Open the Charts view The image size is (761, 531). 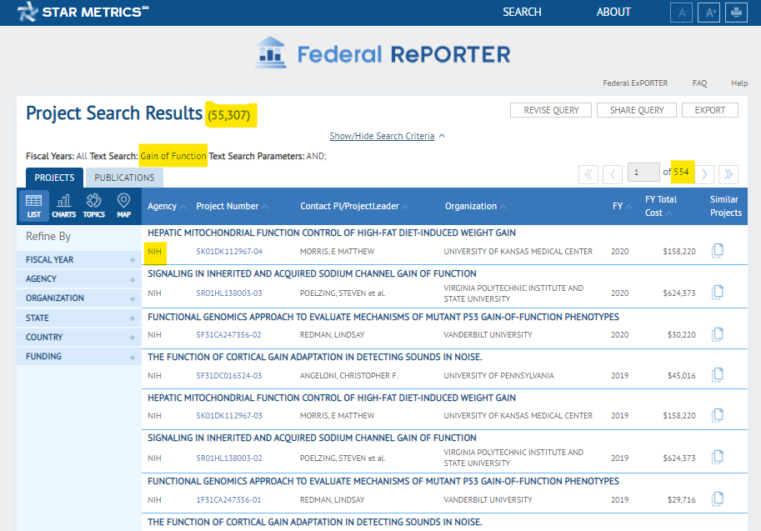pos(64,206)
